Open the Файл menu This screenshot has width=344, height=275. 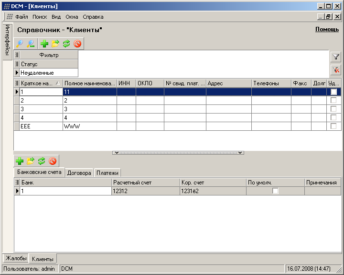pyautogui.click(x=21, y=17)
